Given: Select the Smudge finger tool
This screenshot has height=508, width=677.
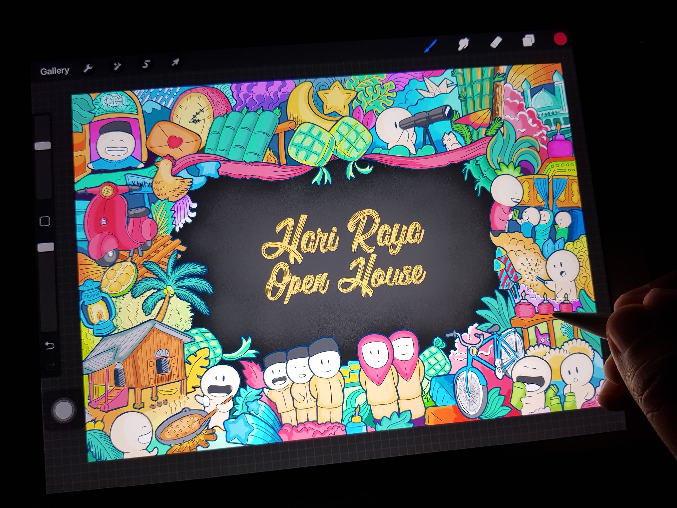Looking at the screenshot, I should [x=464, y=44].
